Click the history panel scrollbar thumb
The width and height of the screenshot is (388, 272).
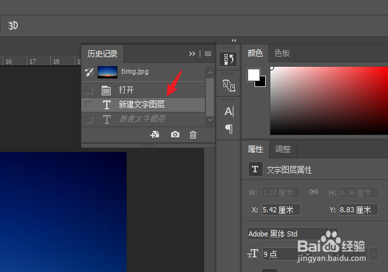click(x=210, y=97)
